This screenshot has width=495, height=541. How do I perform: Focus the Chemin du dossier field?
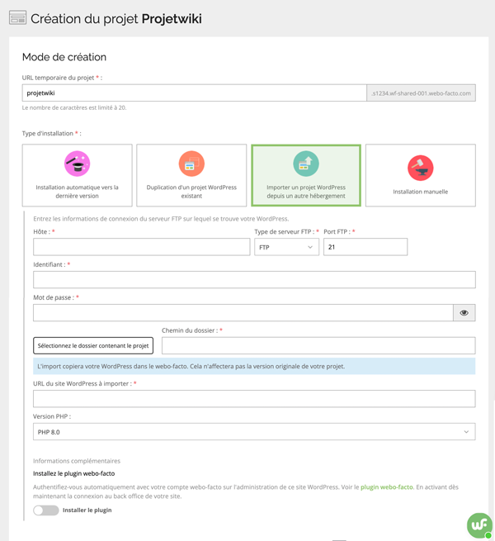pos(318,346)
